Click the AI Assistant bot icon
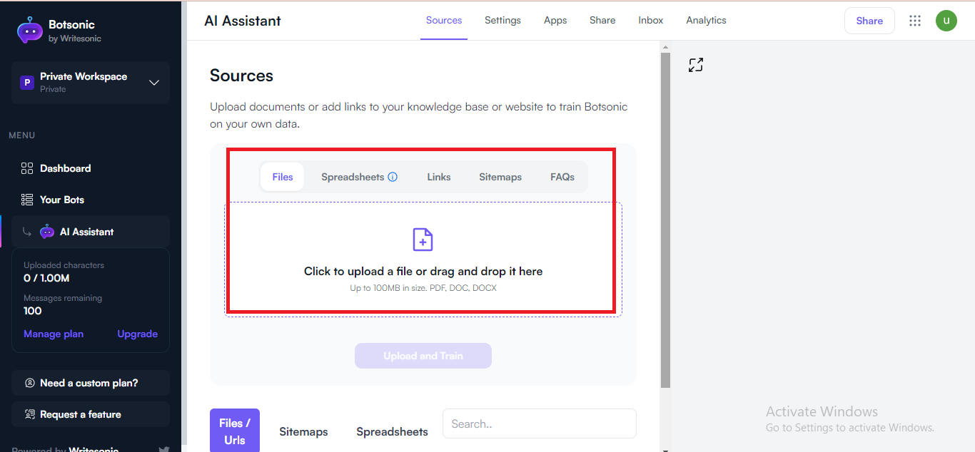 [x=47, y=232]
